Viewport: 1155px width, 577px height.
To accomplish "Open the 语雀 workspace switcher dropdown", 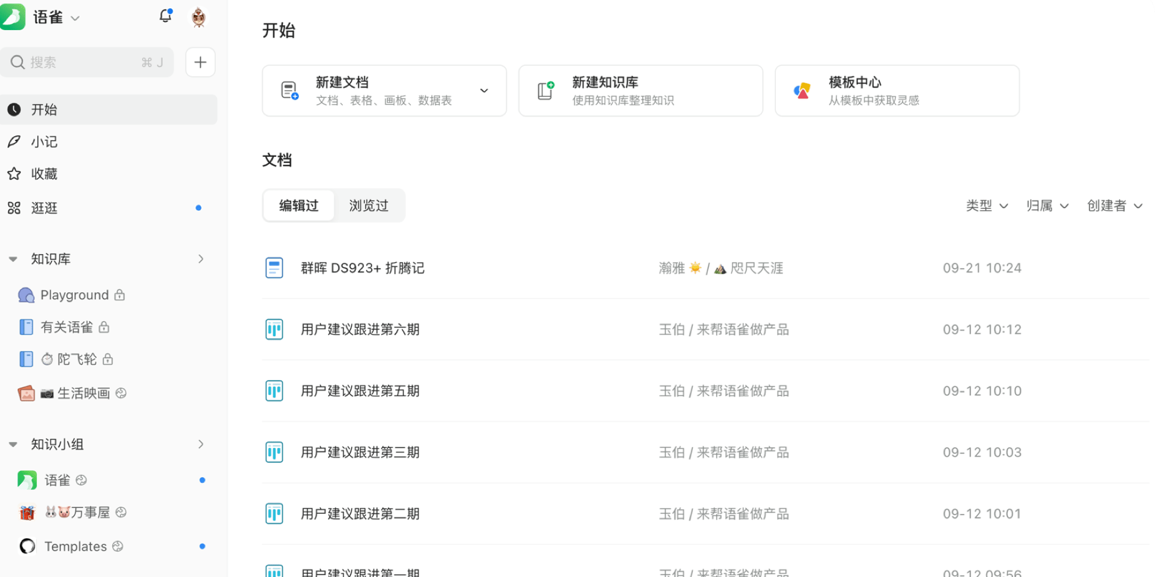I will click(x=75, y=18).
